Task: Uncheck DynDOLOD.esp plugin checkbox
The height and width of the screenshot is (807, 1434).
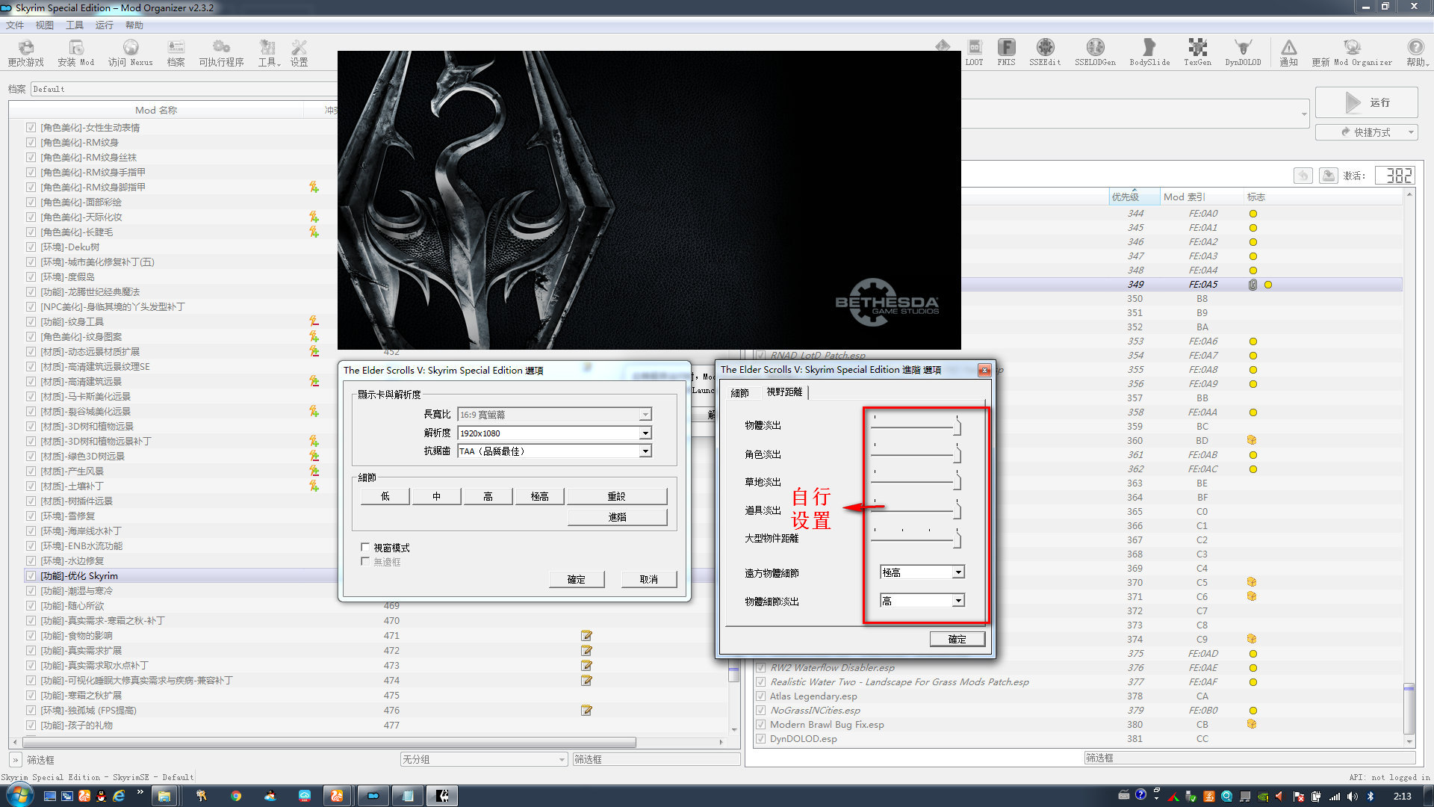Action: point(760,739)
